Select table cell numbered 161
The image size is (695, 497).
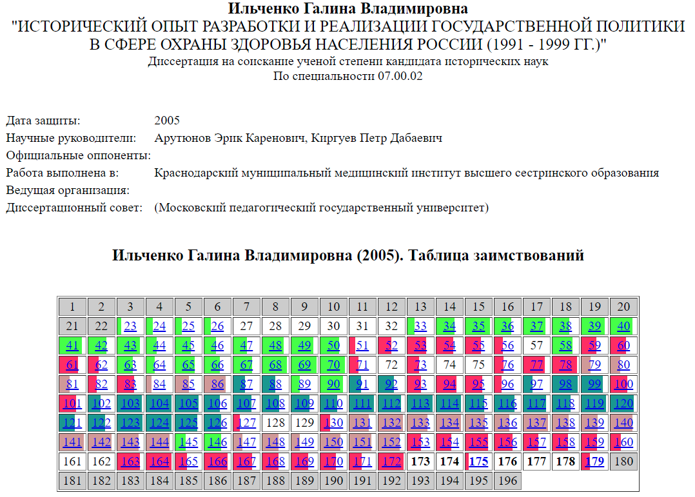point(72,462)
